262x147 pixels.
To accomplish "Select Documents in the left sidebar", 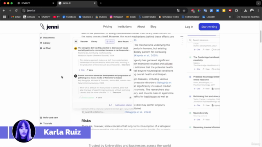I will pyautogui.click(x=47, y=38).
